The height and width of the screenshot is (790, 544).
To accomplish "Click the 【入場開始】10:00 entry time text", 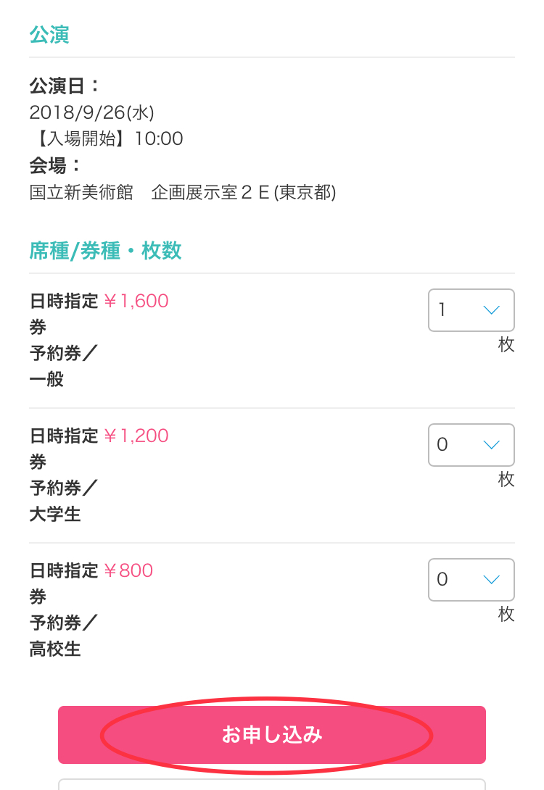I will (106, 138).
